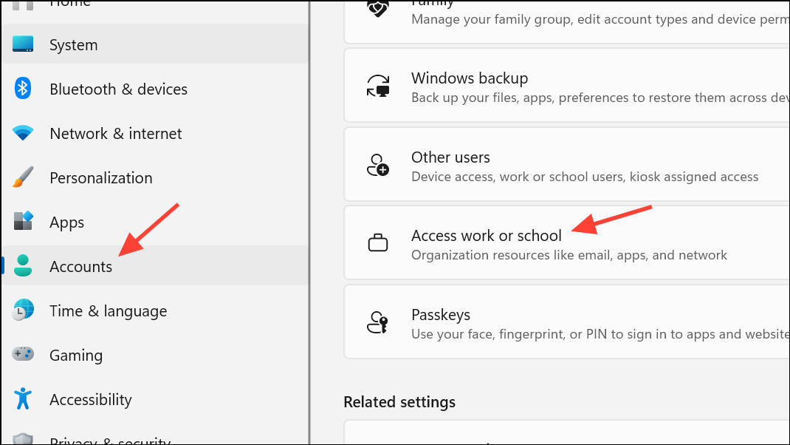Navigate to Bluetooth & devices

coord(155,89)
